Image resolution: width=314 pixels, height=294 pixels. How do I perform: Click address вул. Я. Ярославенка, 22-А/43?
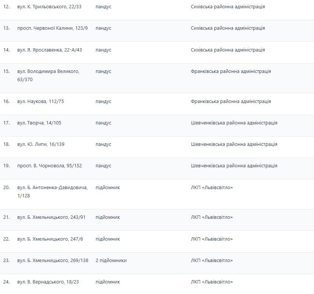click(x=49, y=50)
